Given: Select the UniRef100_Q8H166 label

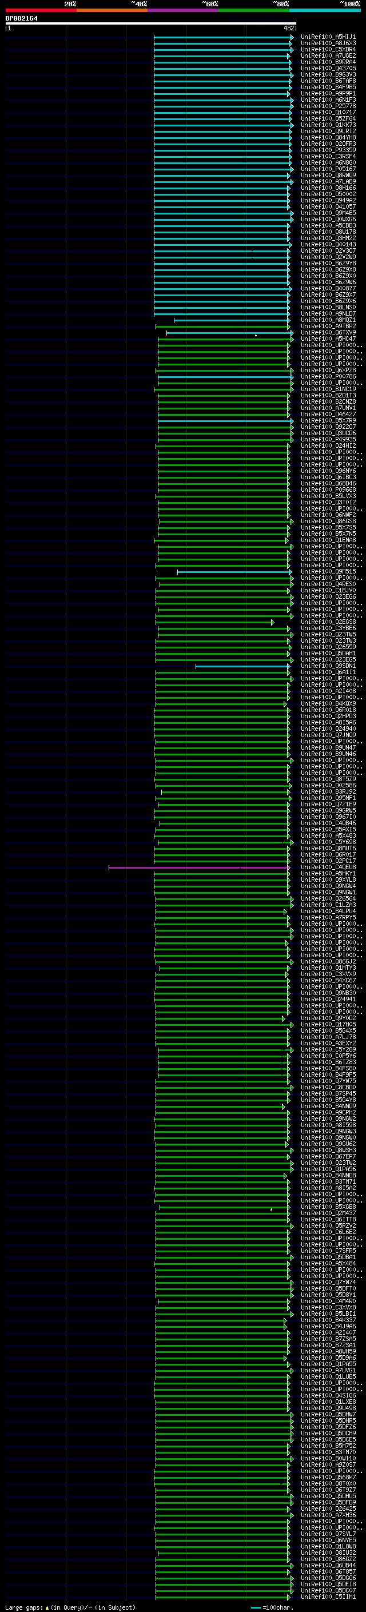Looking at the screenshot, I should (x=328, y=188).
